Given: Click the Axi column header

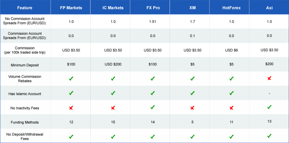Looking at the screenshot, I should coord(269,8).
